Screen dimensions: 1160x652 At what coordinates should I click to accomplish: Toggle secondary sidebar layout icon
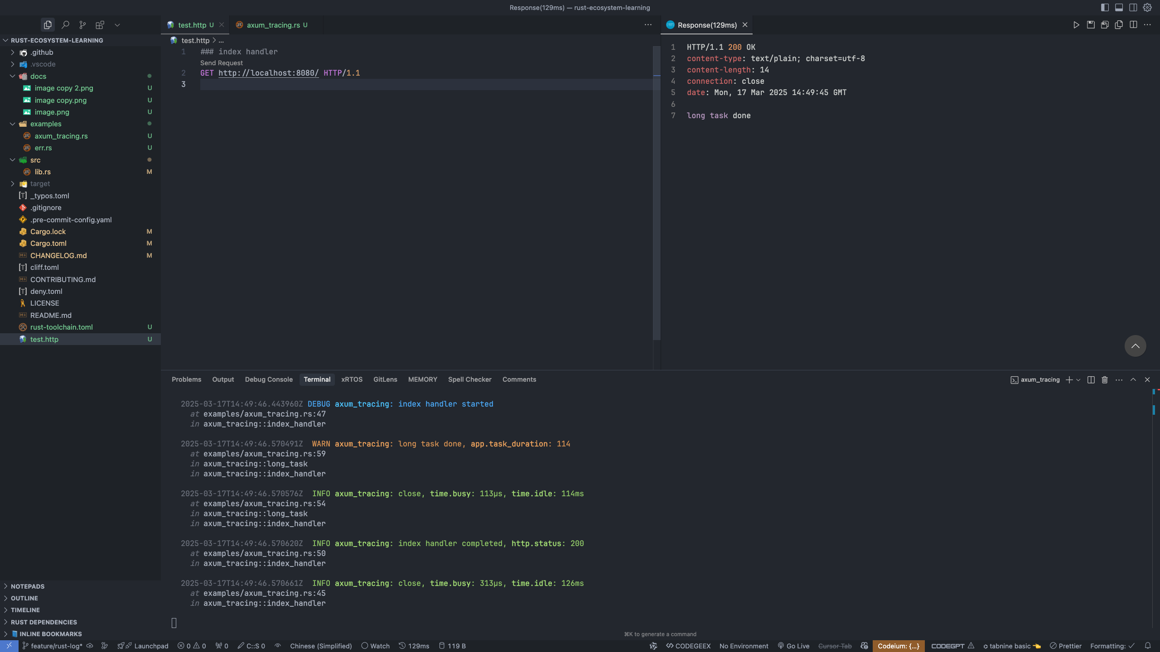tap(1133, 7)
